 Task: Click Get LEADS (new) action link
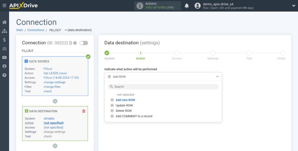(55, 73)
